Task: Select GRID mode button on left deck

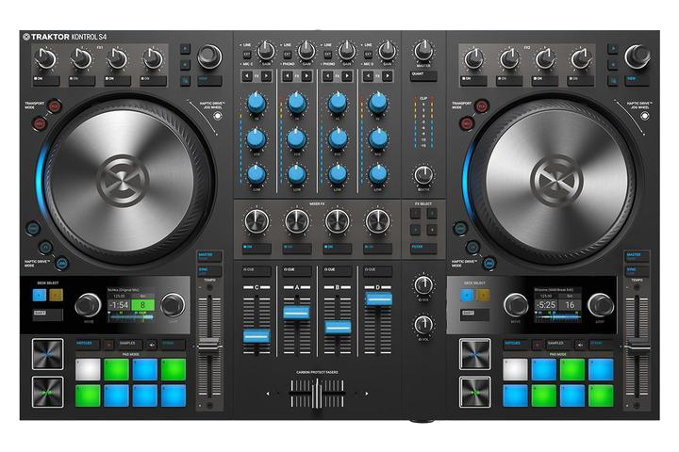Action: click(x=33, y=228)
